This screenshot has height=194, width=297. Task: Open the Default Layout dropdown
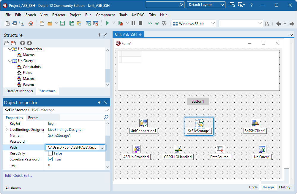[222, 5]
